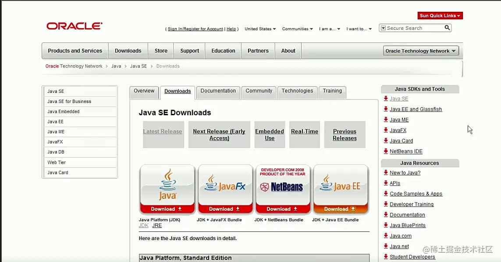
Task: Click the Real-Time button
Action: pos(305,135)
